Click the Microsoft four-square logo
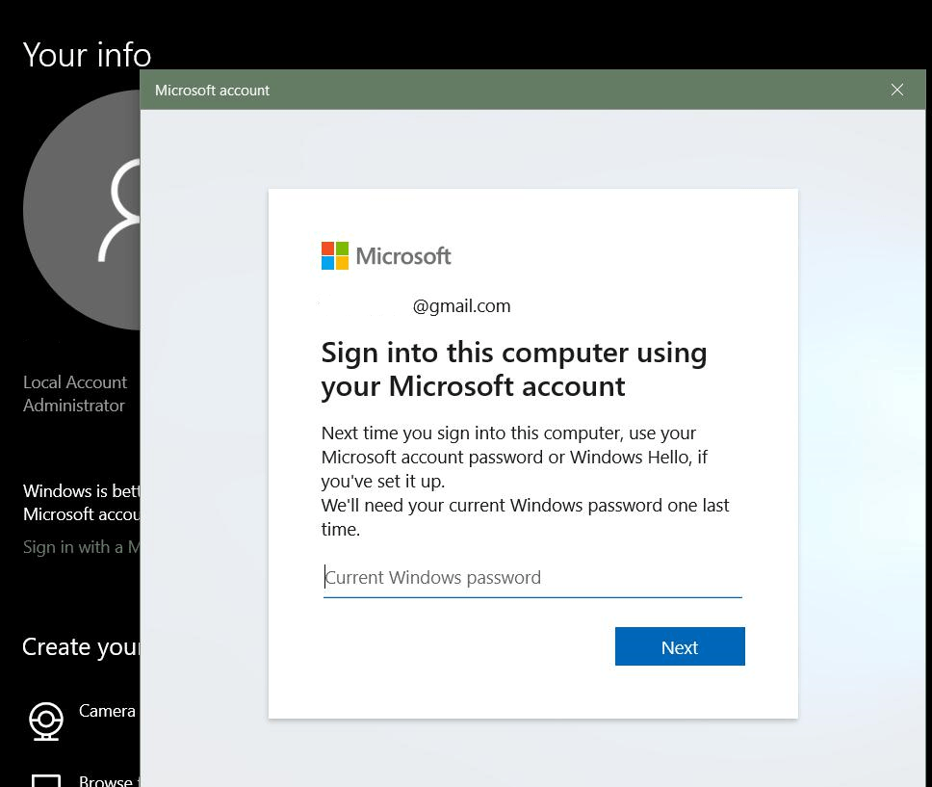The image size is (932, 787). [335, 256]
